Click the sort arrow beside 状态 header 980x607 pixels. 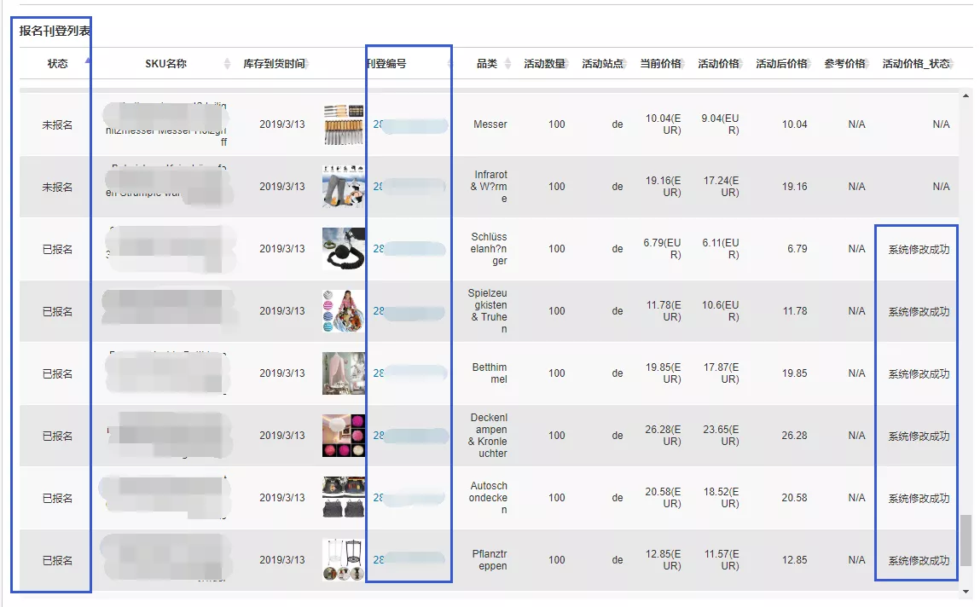[87, 63]
